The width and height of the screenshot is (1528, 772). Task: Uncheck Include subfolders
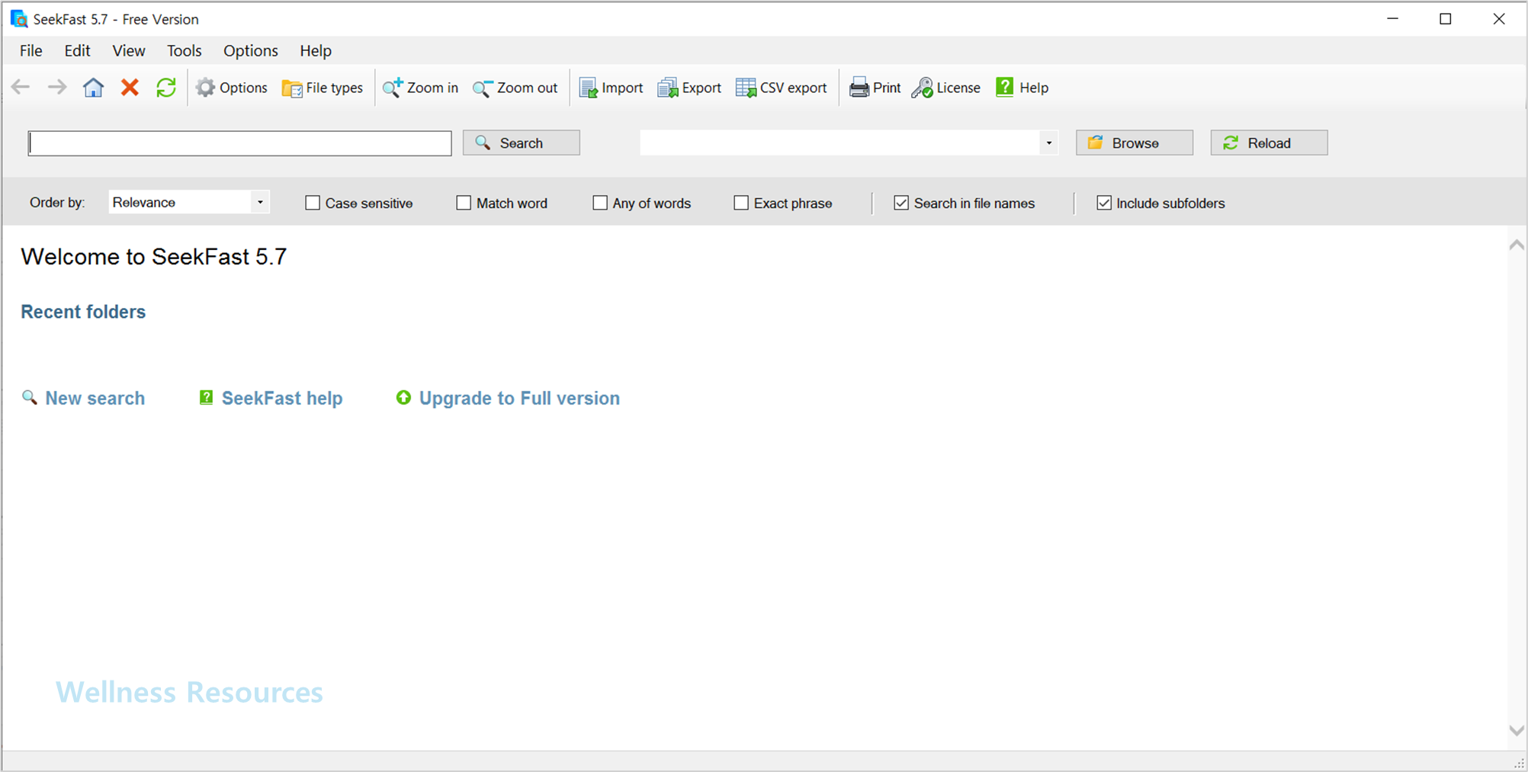(1104, 203)
